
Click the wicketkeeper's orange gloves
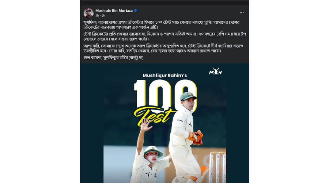(x=196, y=138)
